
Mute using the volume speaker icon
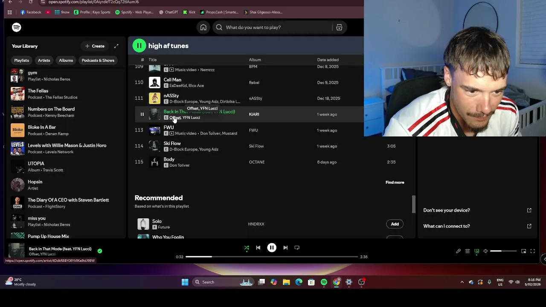tap(485, 251)
